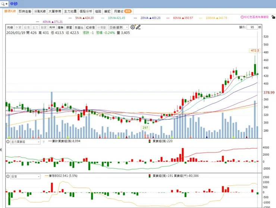Screen dimensions: 276x208
Task: Open the 主力買賣超 indicator dropdown
Action: (25, 142)
